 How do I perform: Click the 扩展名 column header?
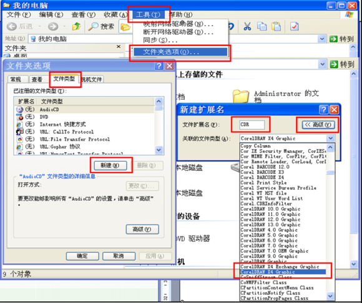click(26, 101)
